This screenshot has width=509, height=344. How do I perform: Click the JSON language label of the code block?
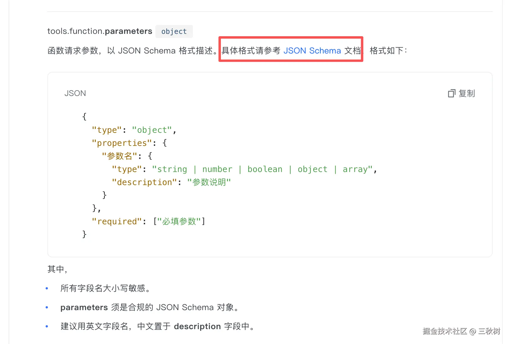(75, 93)
